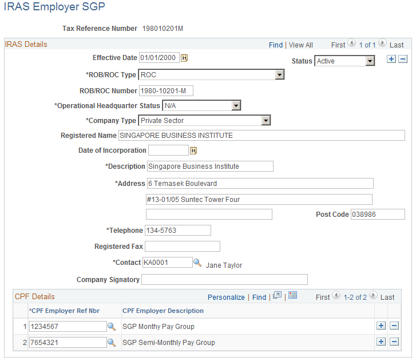Click the Contact field with KA0001
The height and width of the screenshot is (361, 416).
[168, 263]
